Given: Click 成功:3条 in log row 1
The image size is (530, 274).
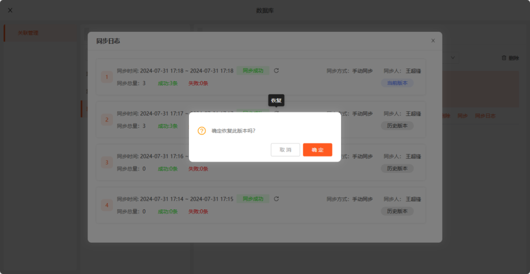Looking at the screenshot, I should click(x=168, y=83).
